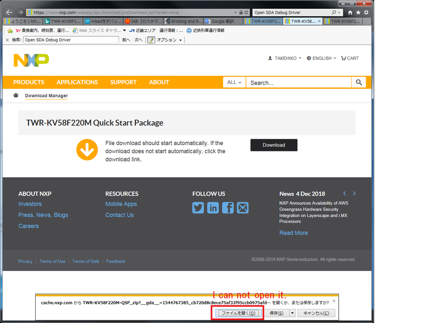The height and width of the screenshot is (323, 424).
Task: Go back using the browser back arrow
Action: [x=9, y=12]
